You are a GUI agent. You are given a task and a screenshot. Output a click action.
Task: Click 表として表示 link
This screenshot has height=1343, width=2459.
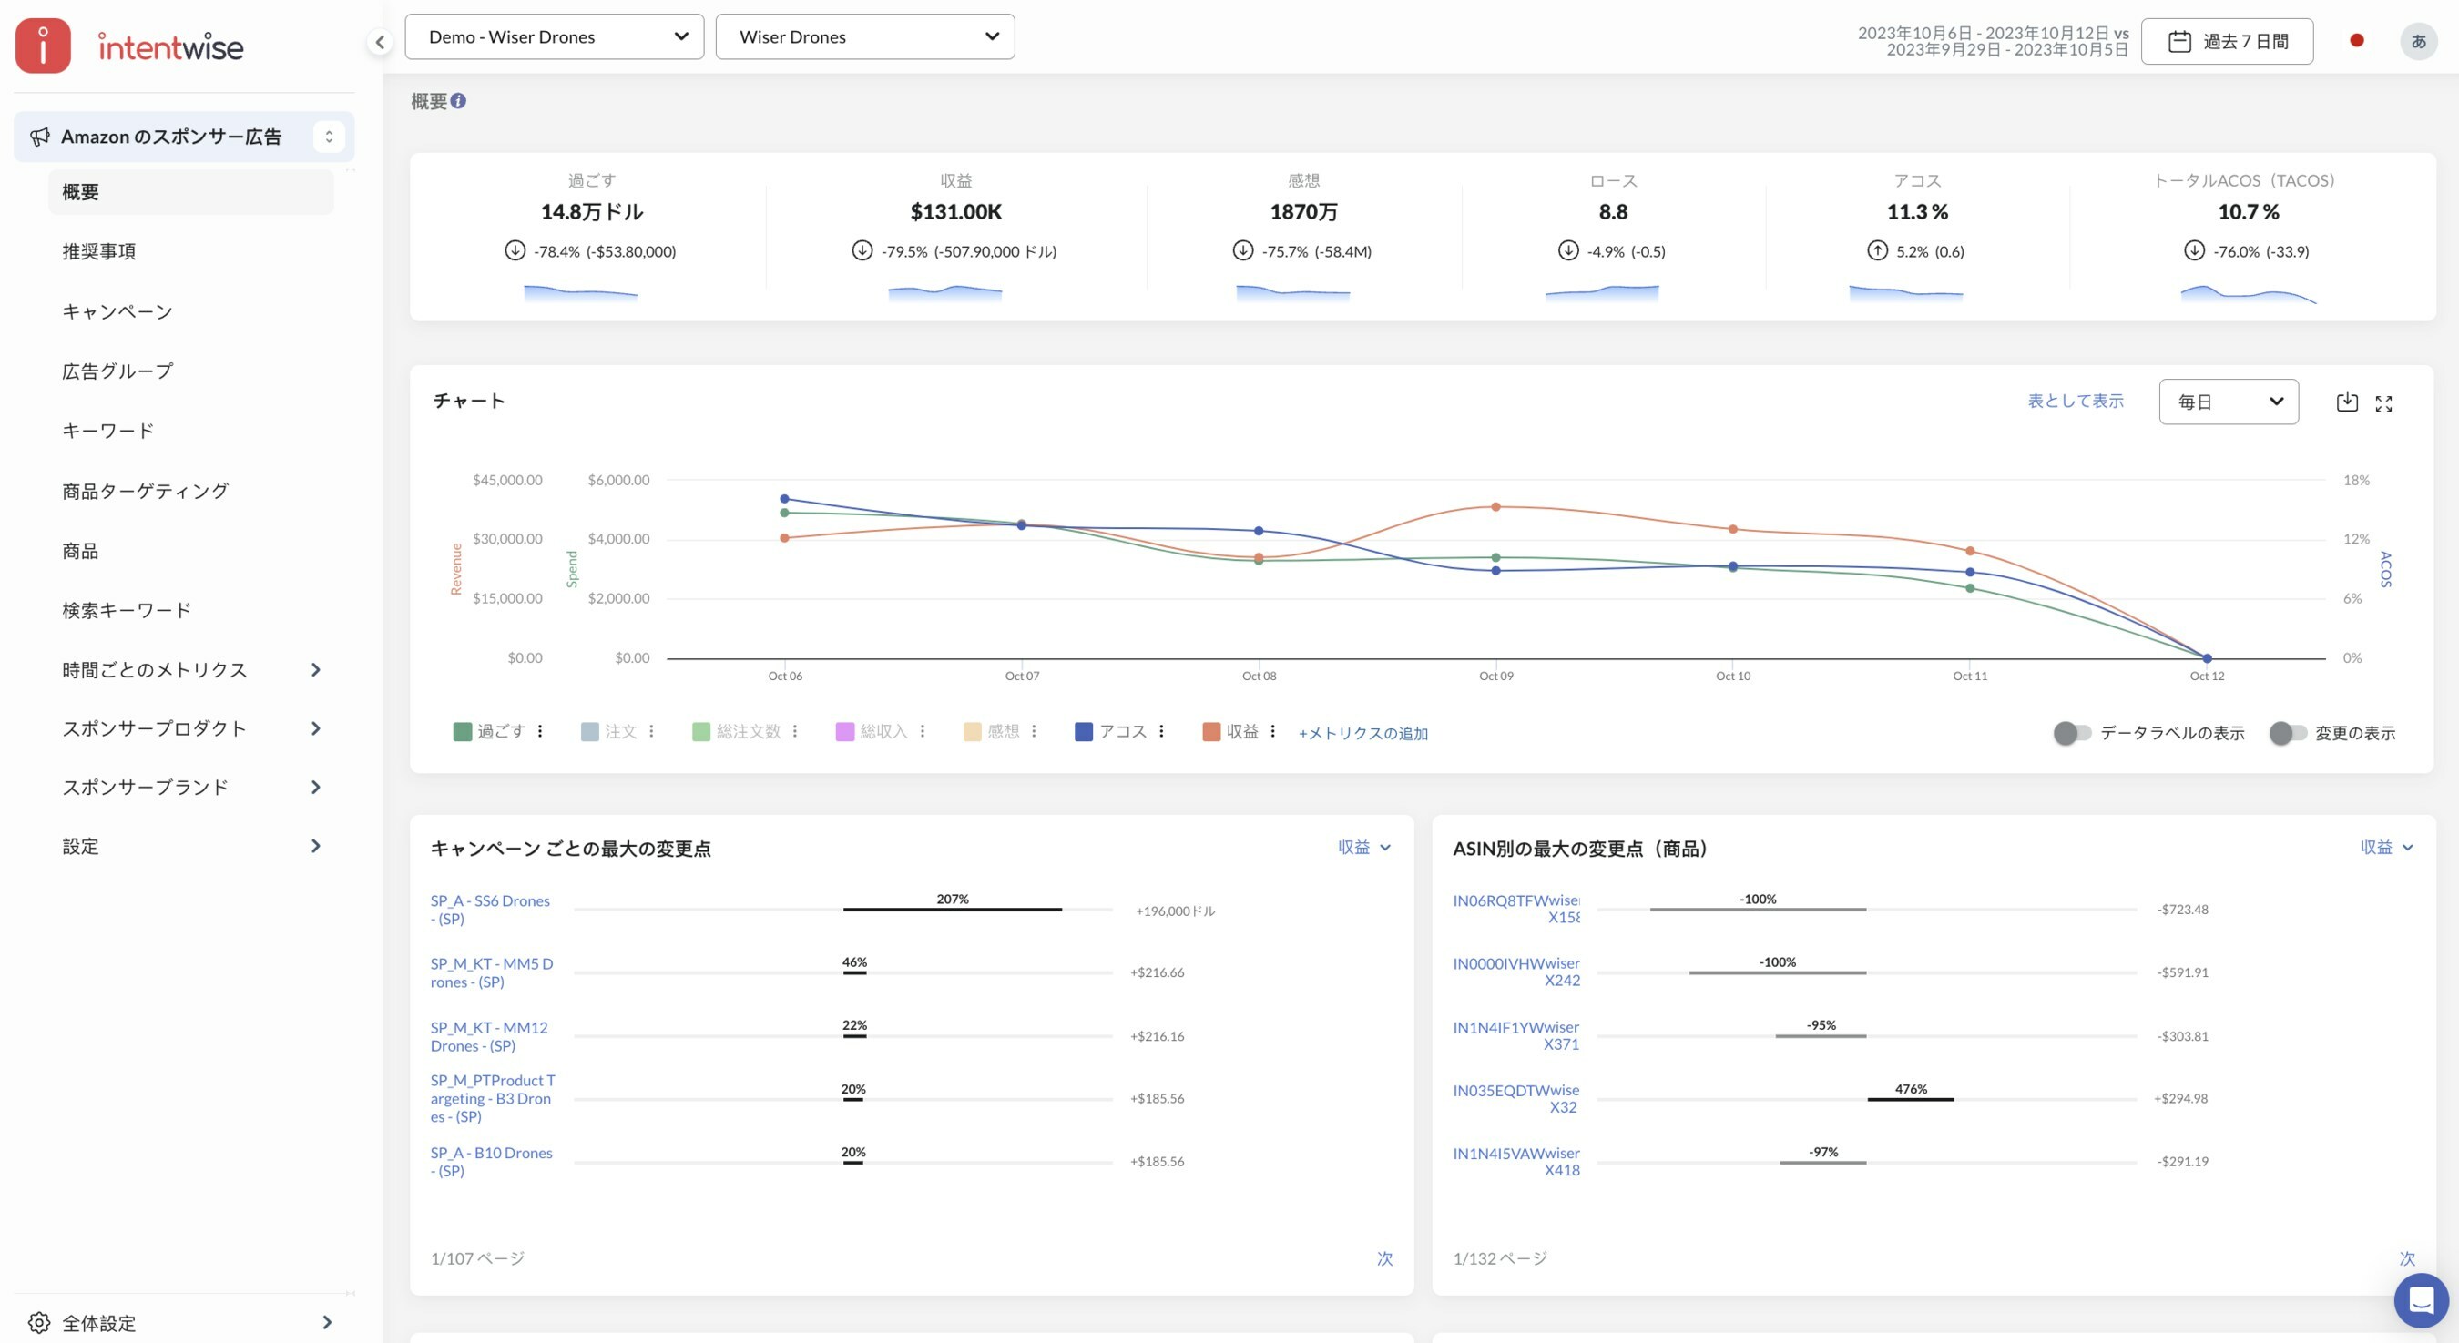click(2076, 401)
